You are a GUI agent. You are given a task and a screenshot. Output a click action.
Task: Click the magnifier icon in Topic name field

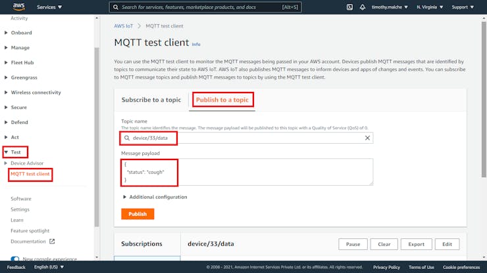[127, 138]
